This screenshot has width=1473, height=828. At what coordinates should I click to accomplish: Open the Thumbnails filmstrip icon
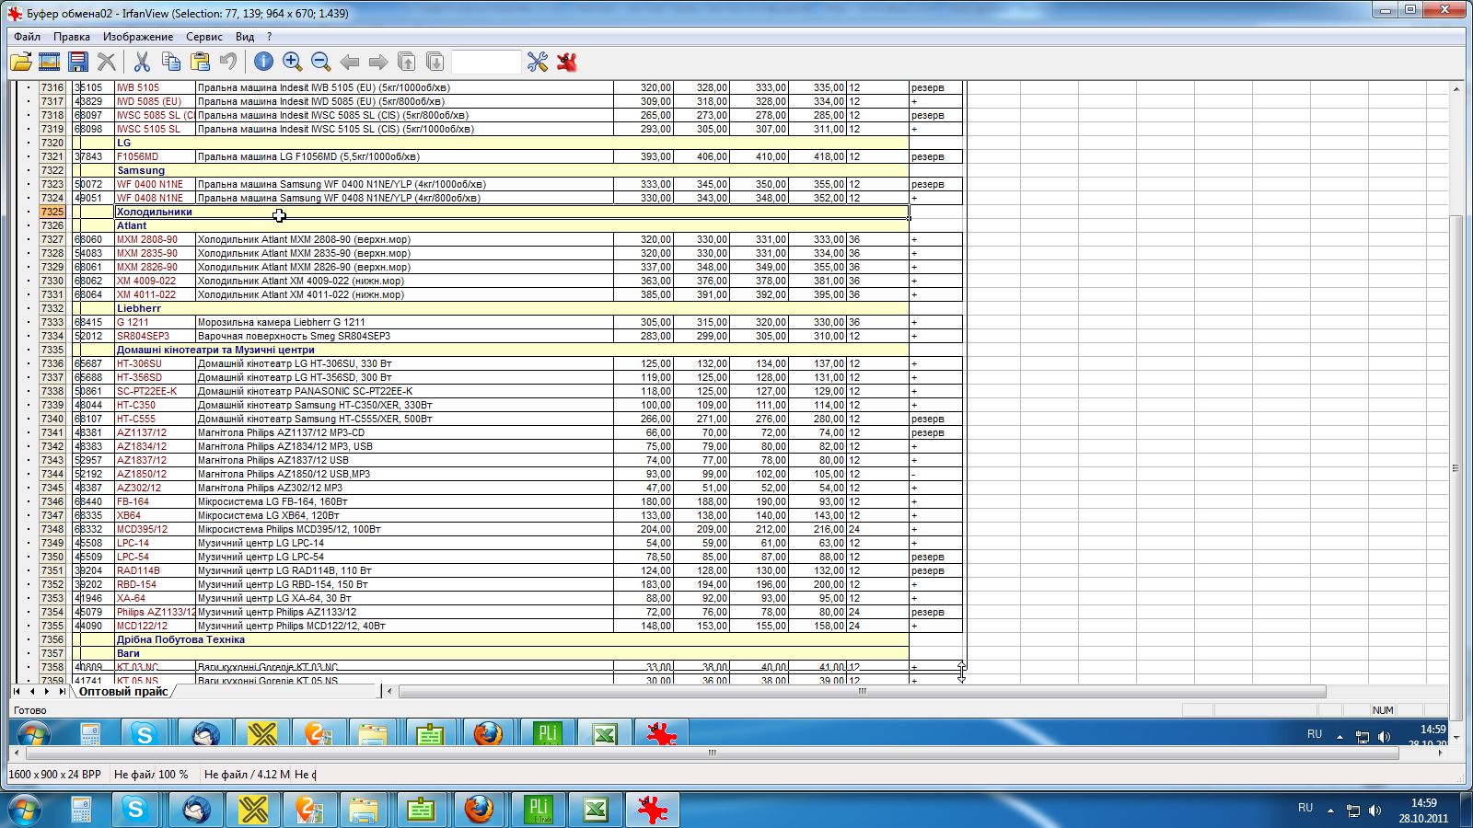[x=50, y=62]
